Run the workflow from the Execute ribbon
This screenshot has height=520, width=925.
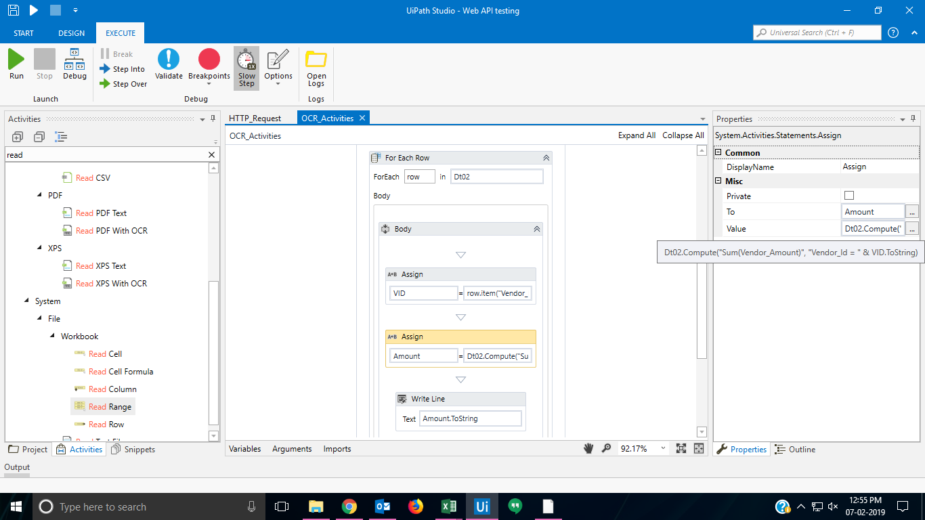click(16, 64)
